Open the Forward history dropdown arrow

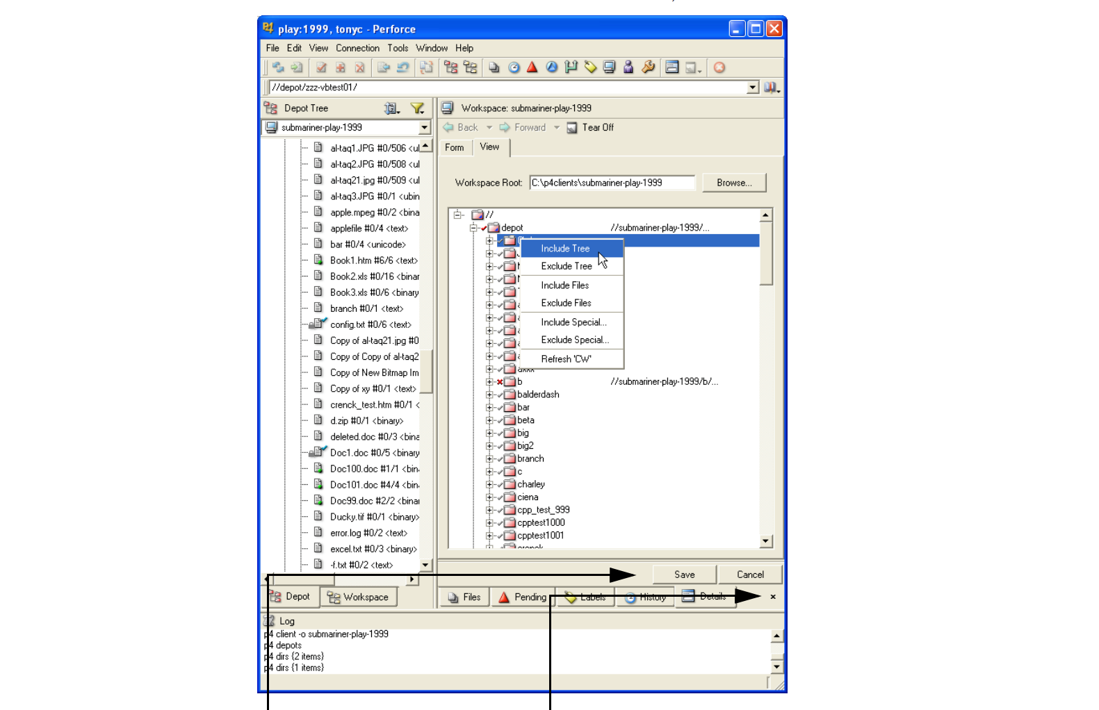[557, 128]
